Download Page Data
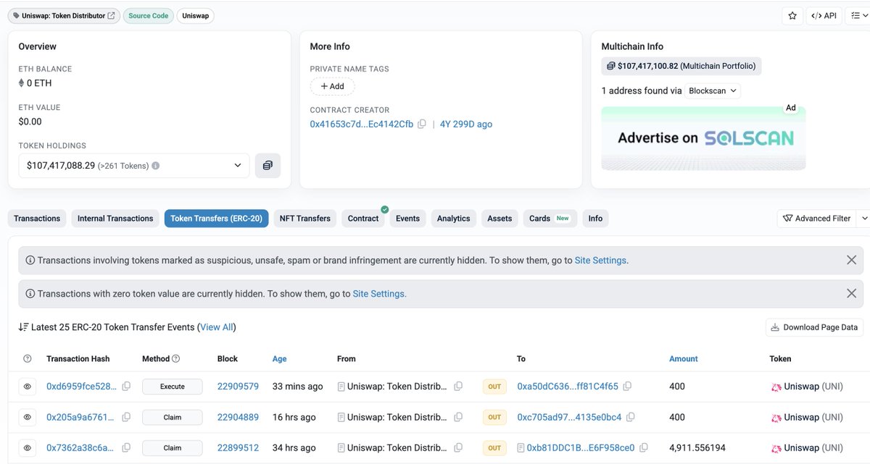The width and height of the screenshot is (870, 464). click(815, 327)
